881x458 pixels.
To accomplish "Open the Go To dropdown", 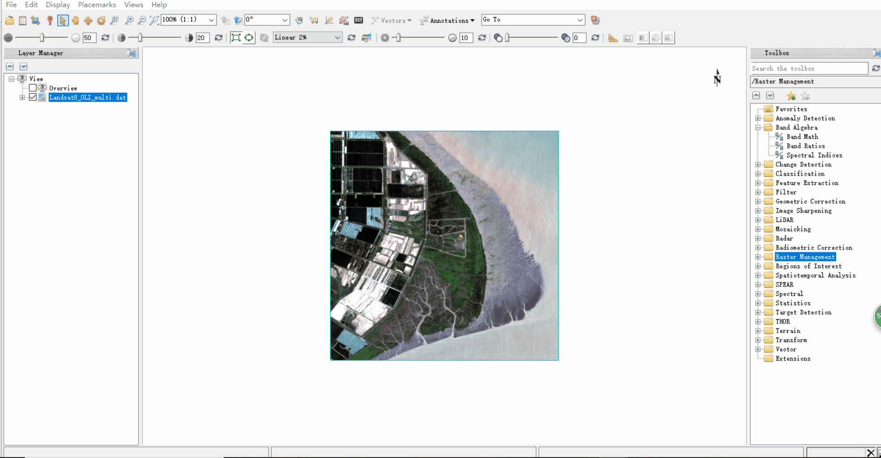I will click(x=580, y=20).
